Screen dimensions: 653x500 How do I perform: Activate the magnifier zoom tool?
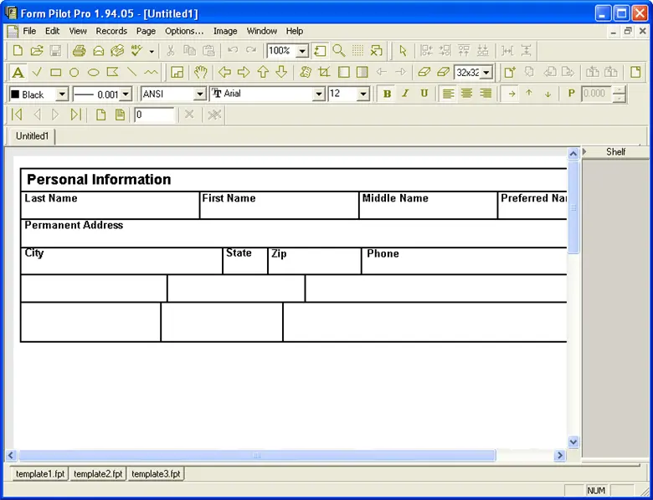tap(339, 51)
